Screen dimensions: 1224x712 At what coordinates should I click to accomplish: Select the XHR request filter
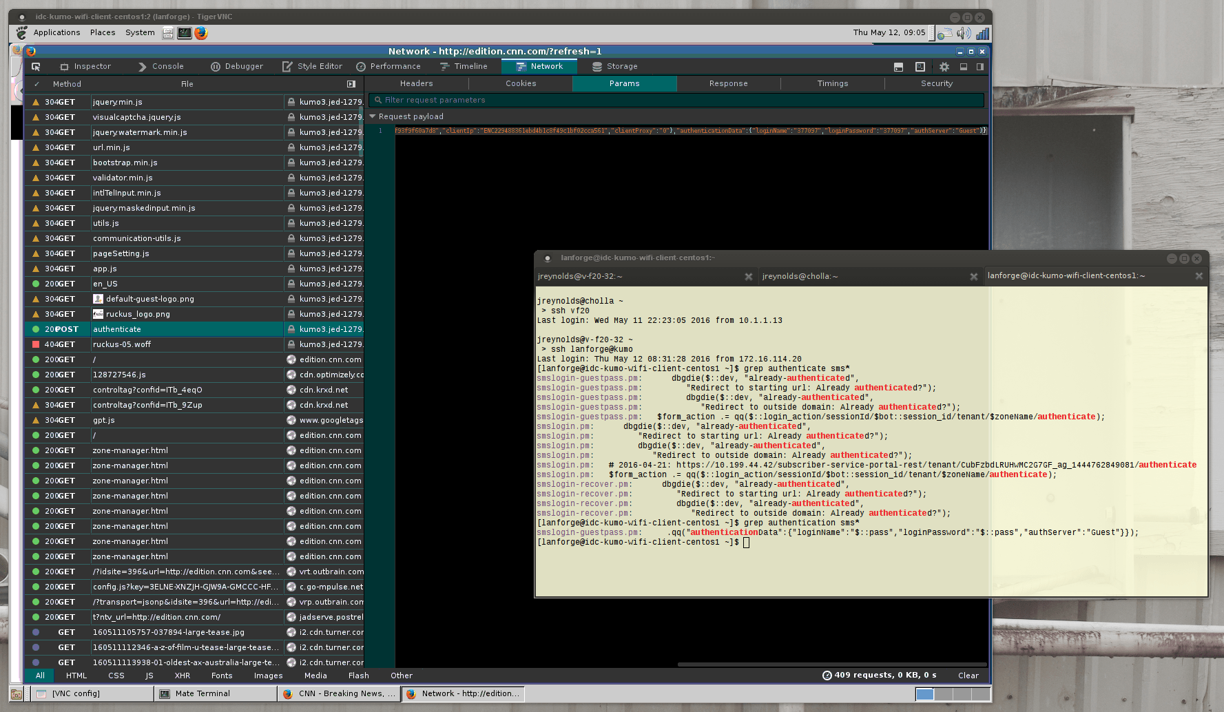[x=183, y=676]
